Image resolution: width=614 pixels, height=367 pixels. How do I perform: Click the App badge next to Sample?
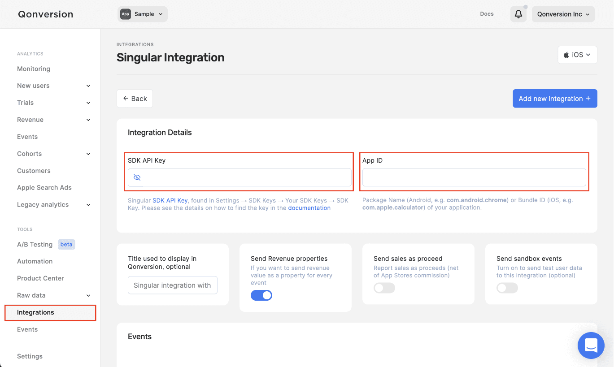(x=126, y=14)
